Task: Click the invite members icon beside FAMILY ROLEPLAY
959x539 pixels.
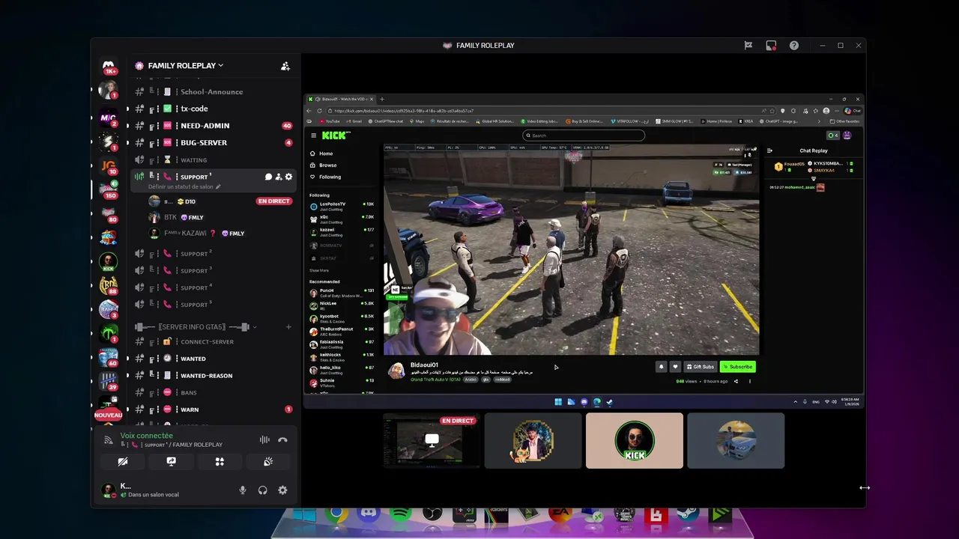Action: coord(285,66)
